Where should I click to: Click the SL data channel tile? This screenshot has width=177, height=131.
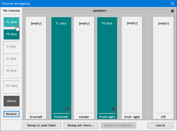coord(11,59)
